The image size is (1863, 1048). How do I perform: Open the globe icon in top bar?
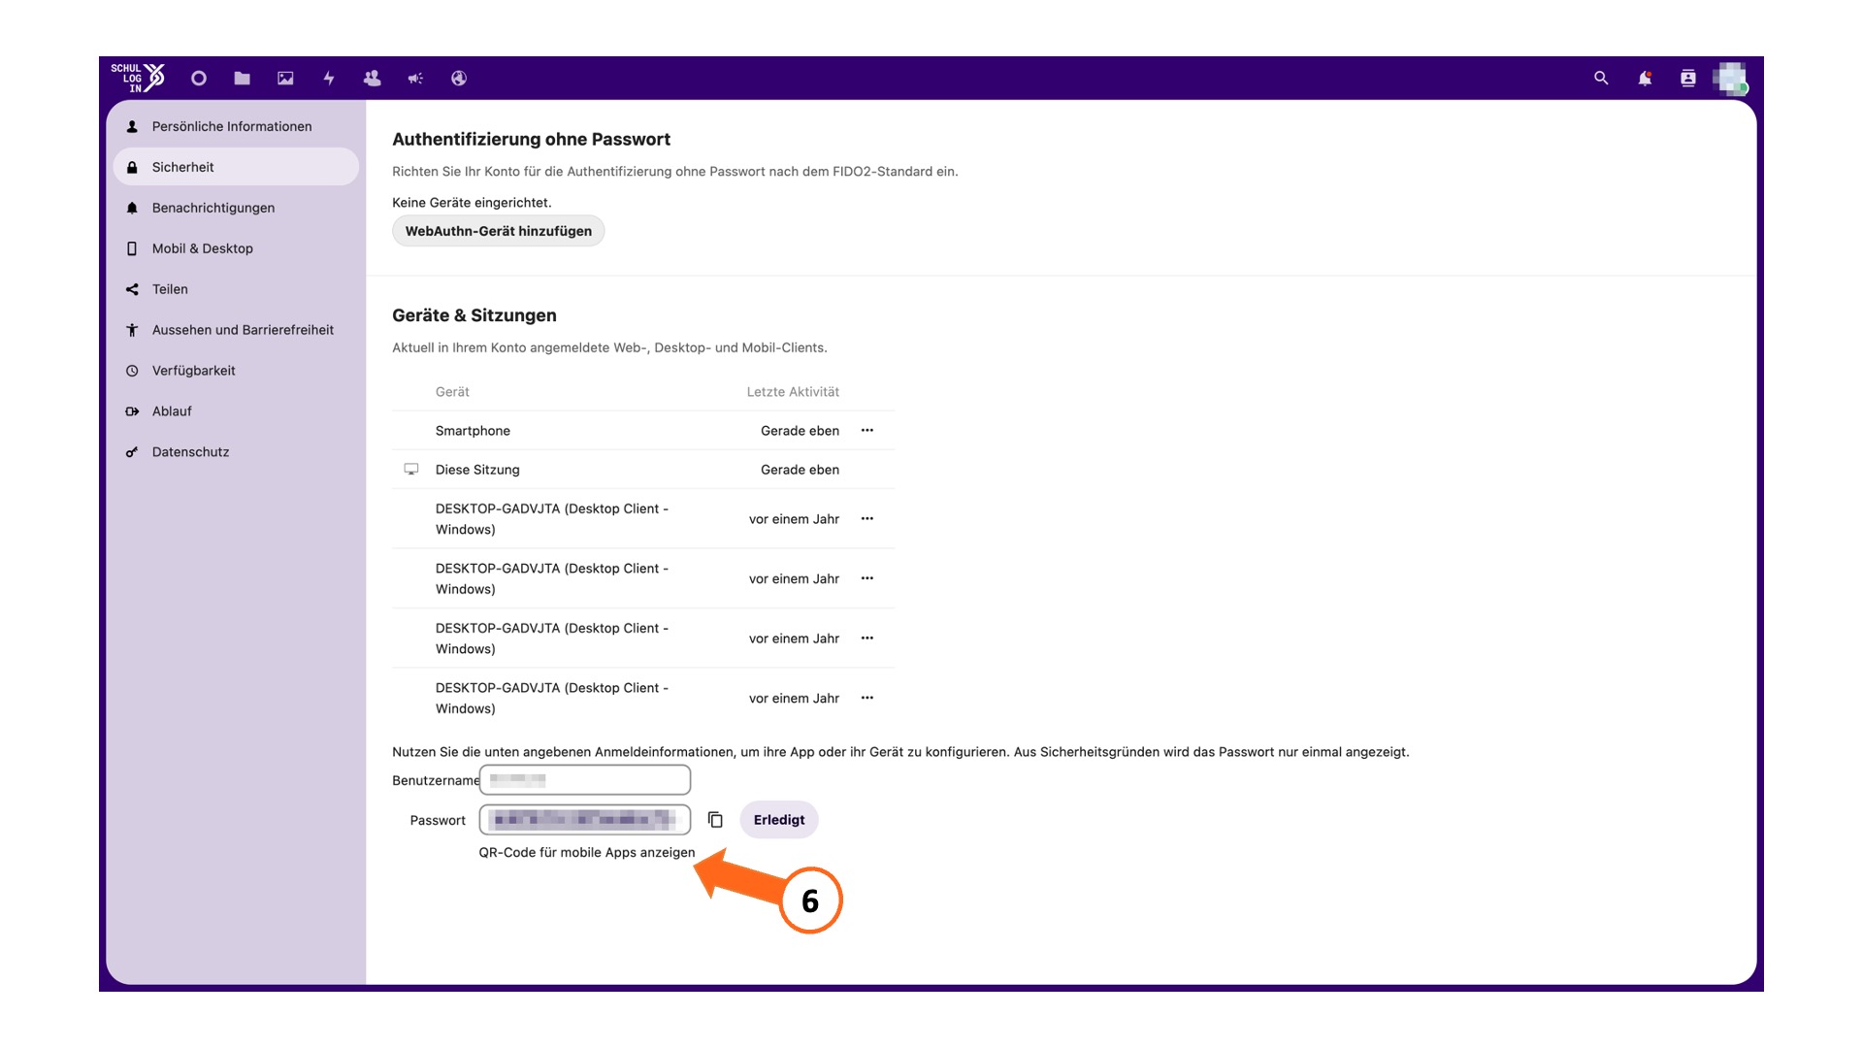[459, 79]
